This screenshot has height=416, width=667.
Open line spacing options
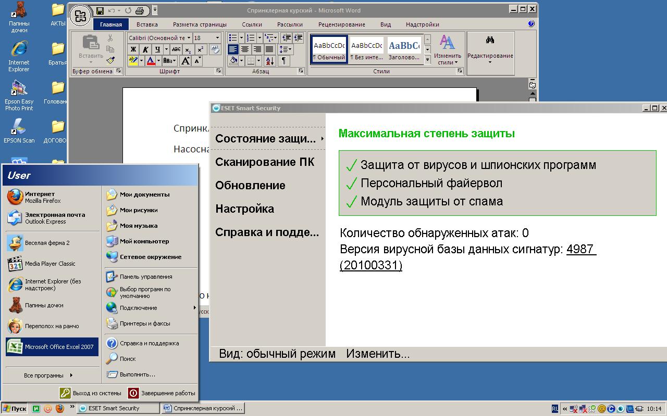285,49
